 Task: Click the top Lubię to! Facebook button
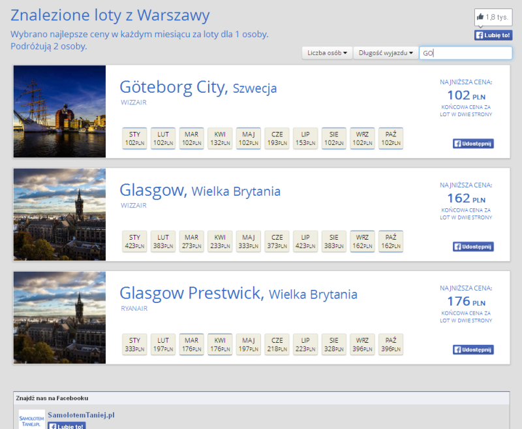(493, 35)
